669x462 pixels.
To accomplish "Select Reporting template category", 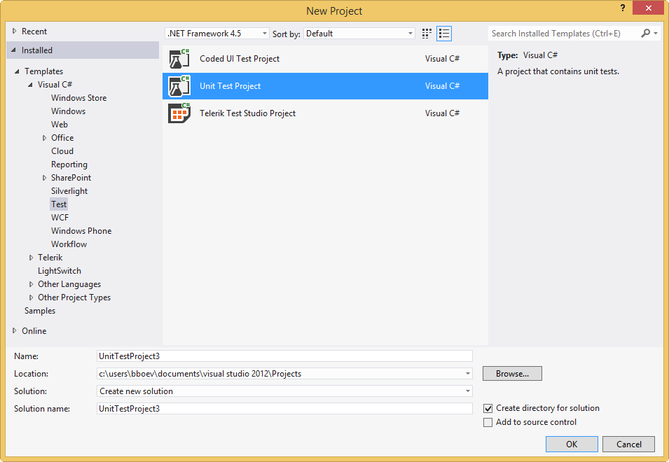I will pyautogui.click(x=69, y=164).
